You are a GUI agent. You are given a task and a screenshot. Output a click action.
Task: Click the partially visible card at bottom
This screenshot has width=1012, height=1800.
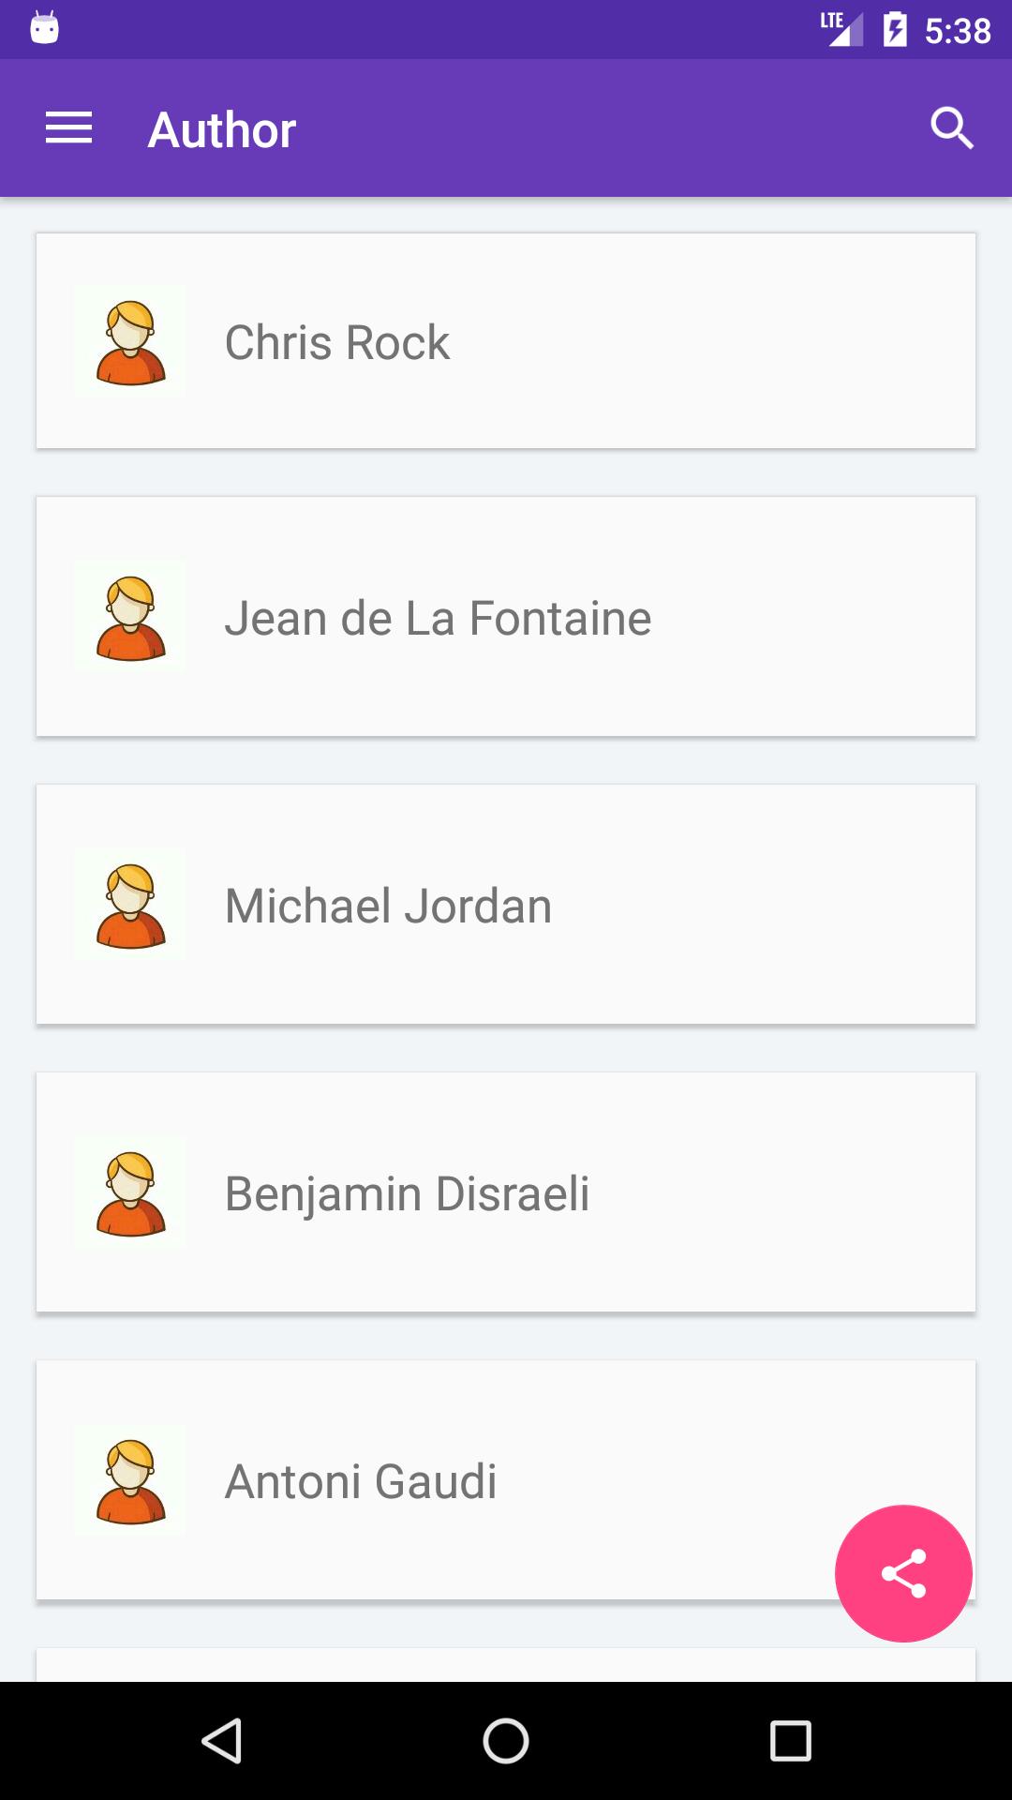point(506,1664)
